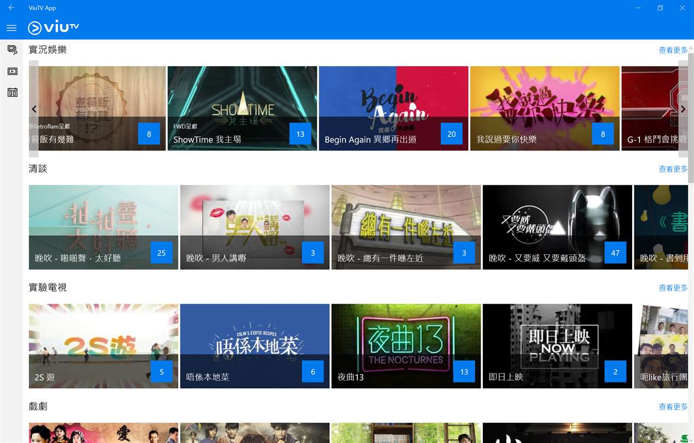Click the vertical scrollbar thumb
This screenshot has width=694, height=443.
point(691,118)
